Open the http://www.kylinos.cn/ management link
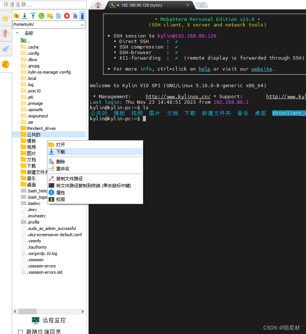This screenshot has height=334, width=306. click(x=178, y=96)
